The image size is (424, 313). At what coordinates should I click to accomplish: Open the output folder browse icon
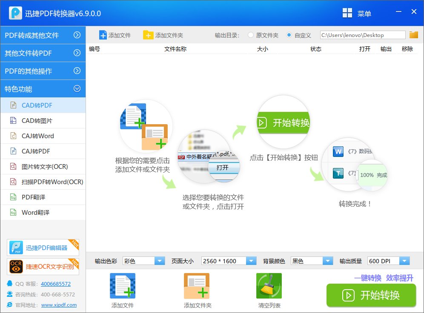(x=413, y=35)
